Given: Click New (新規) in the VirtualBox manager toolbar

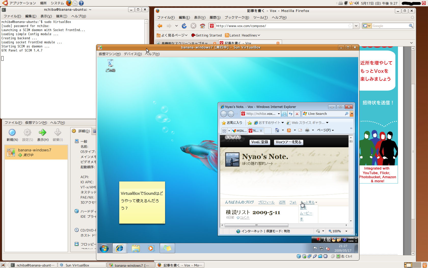Looking at the screenshot, I should click(12, 135).
